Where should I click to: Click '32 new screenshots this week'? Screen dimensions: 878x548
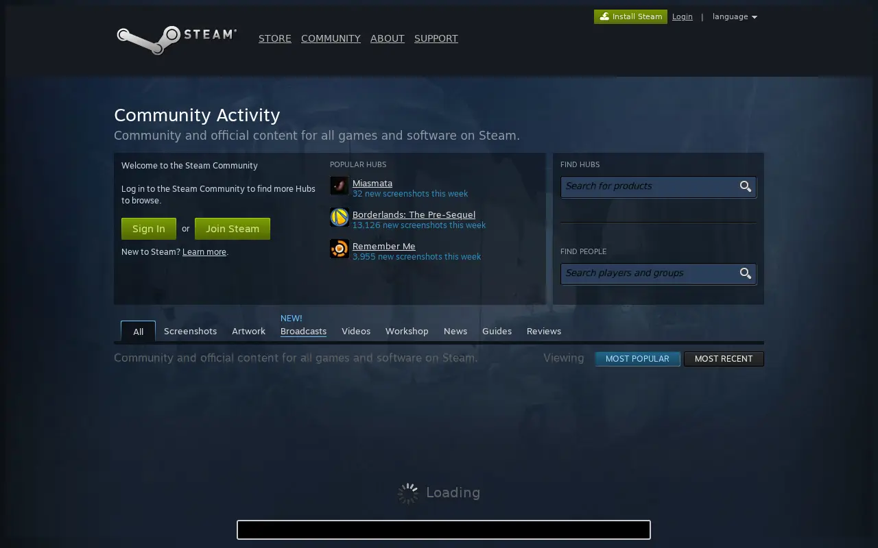pos(410,194)
